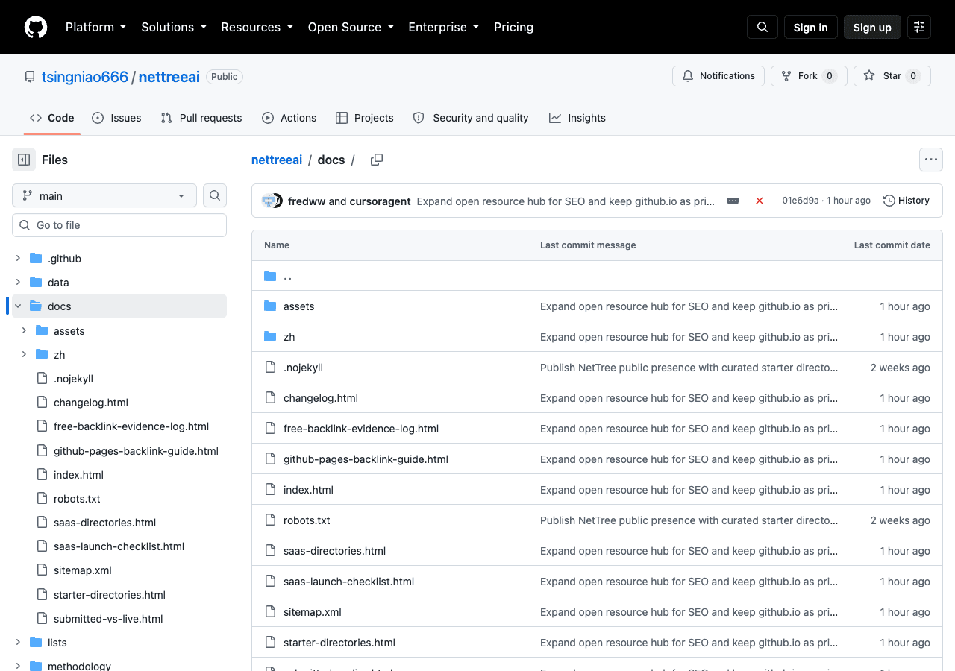The image size is (955, 671).
Task: Click the file icon beside changelog.html in the table
Action: point(270,398)
